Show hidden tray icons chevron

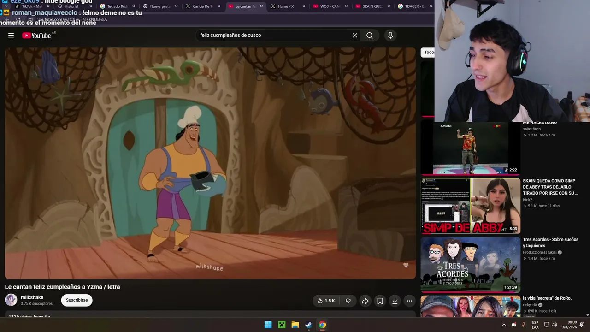tap(504, 325)
